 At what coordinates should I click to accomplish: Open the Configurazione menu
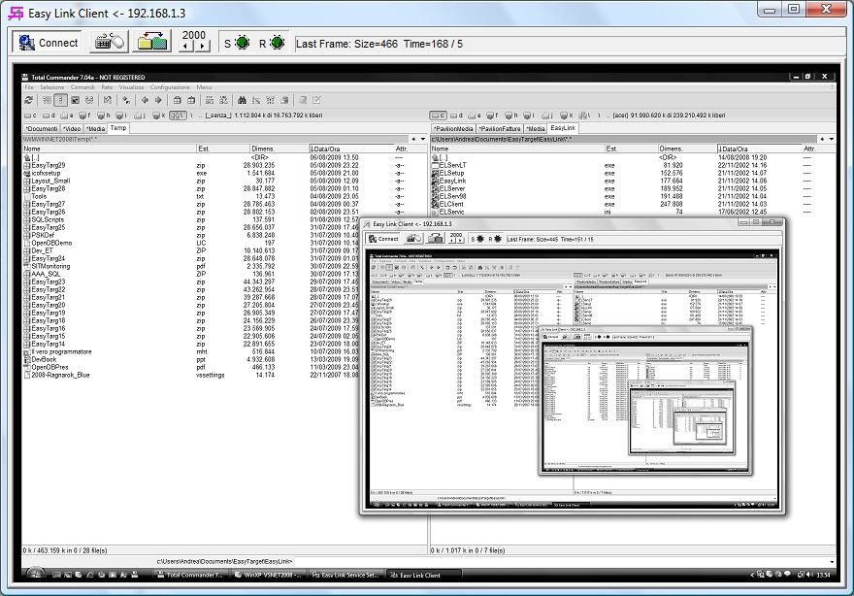(170, 87)
